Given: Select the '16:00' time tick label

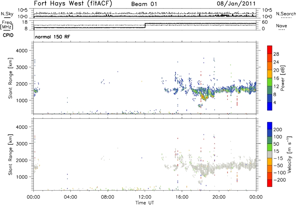Looking at the screenshot, I should point(182,197).
